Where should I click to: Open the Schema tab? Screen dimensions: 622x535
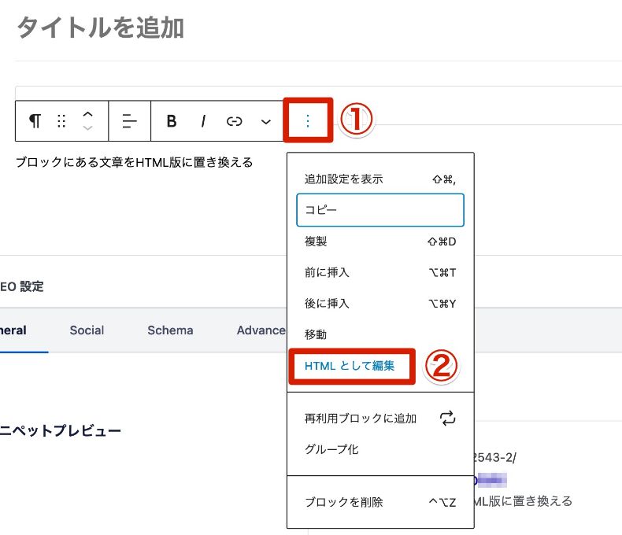170,330
